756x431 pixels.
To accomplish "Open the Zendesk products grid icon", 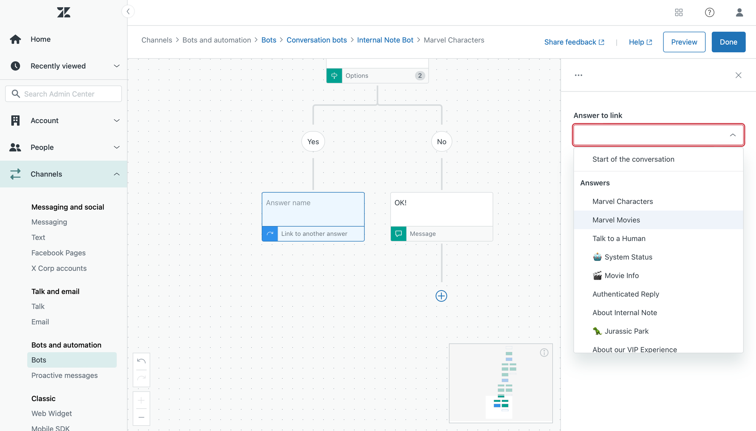I will click(x=679, y=12).
